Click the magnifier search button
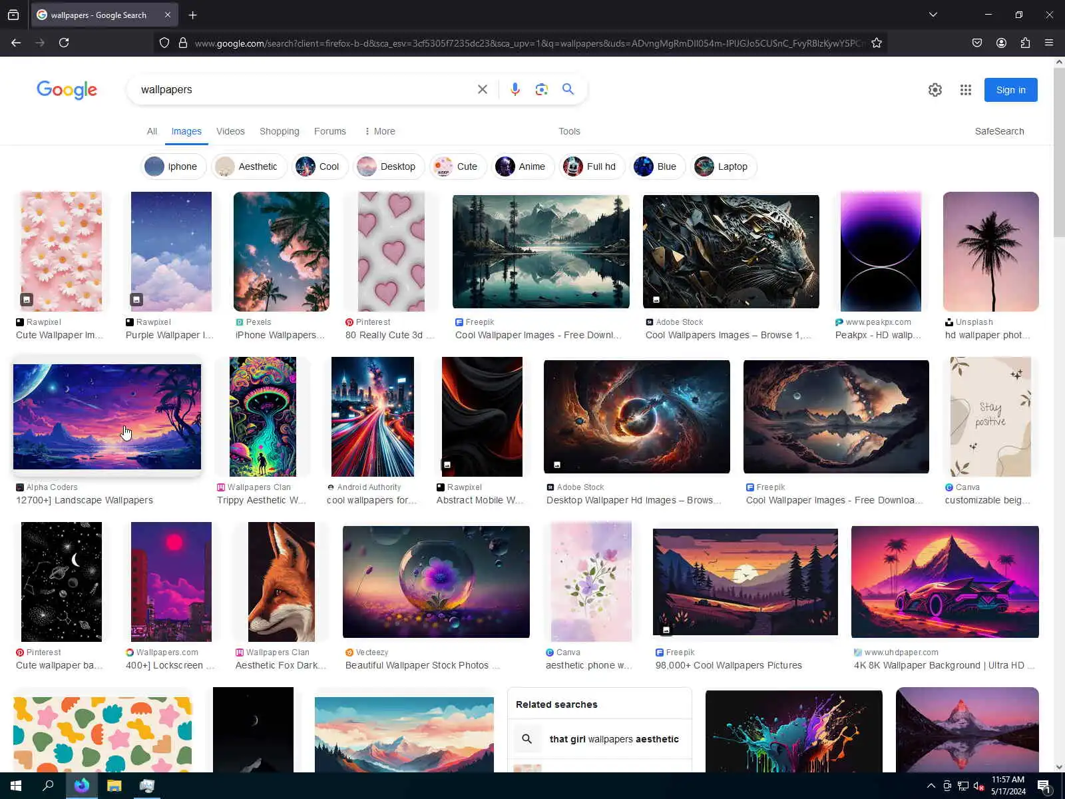Screen dimensions: 1065x799 [568, 89]
